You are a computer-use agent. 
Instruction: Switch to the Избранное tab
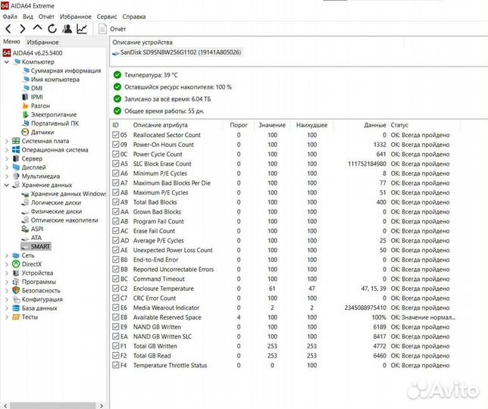click(x=42, y=42)
